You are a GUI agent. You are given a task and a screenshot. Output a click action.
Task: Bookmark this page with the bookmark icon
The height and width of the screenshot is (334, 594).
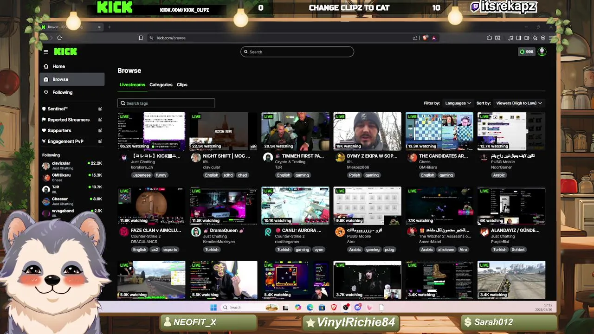coord(141,38)
